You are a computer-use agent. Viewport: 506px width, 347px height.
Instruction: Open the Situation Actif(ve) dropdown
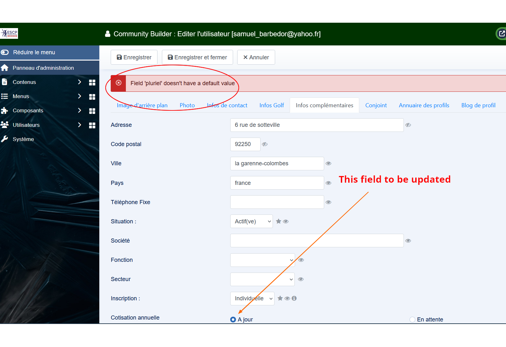tap(251, 221)
